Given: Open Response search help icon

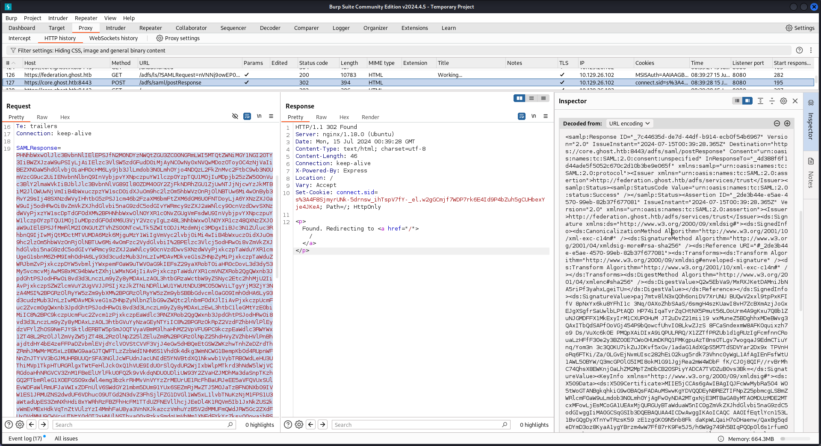Looking at the screenshot, I should pos(288,424).
